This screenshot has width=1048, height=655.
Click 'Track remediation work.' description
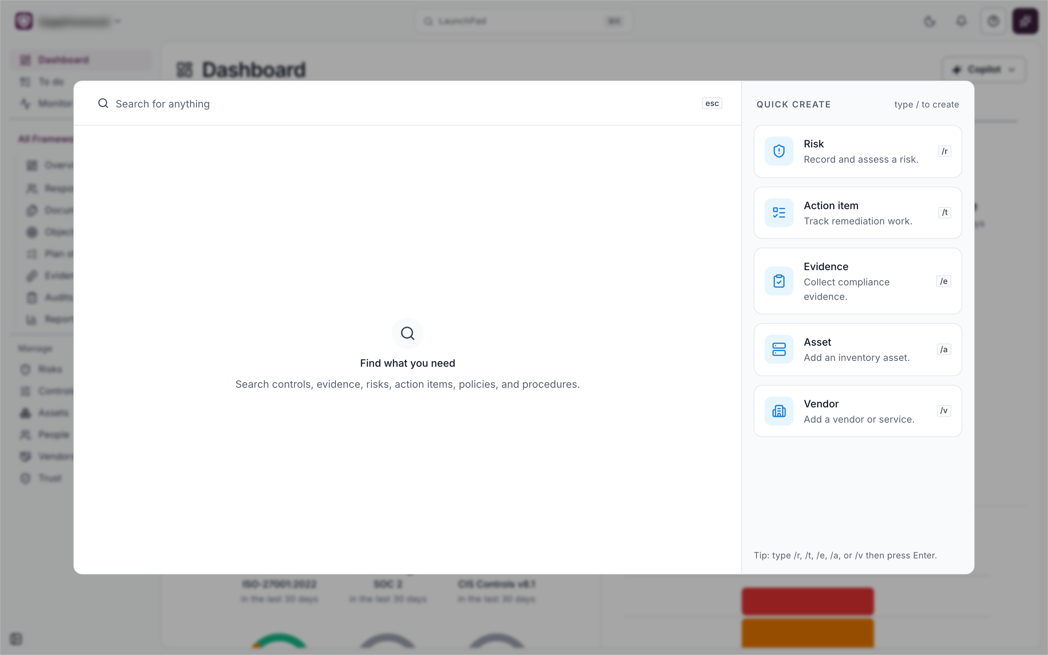click(x=858, y=221)
